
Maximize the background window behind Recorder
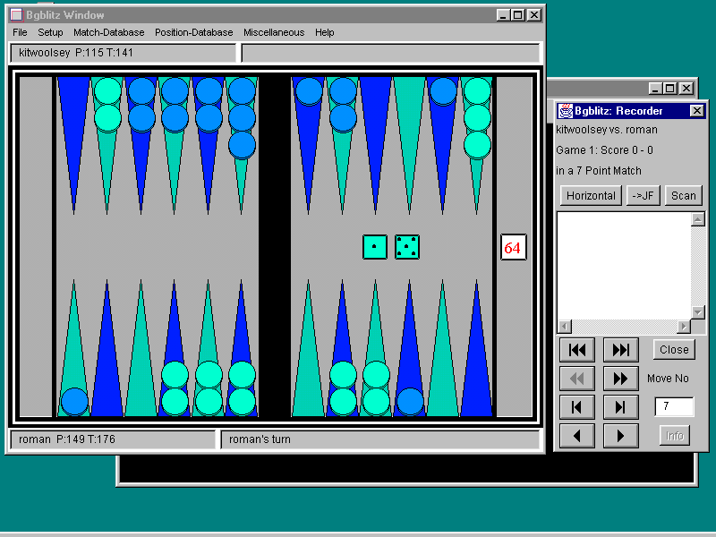coord(670,88)
